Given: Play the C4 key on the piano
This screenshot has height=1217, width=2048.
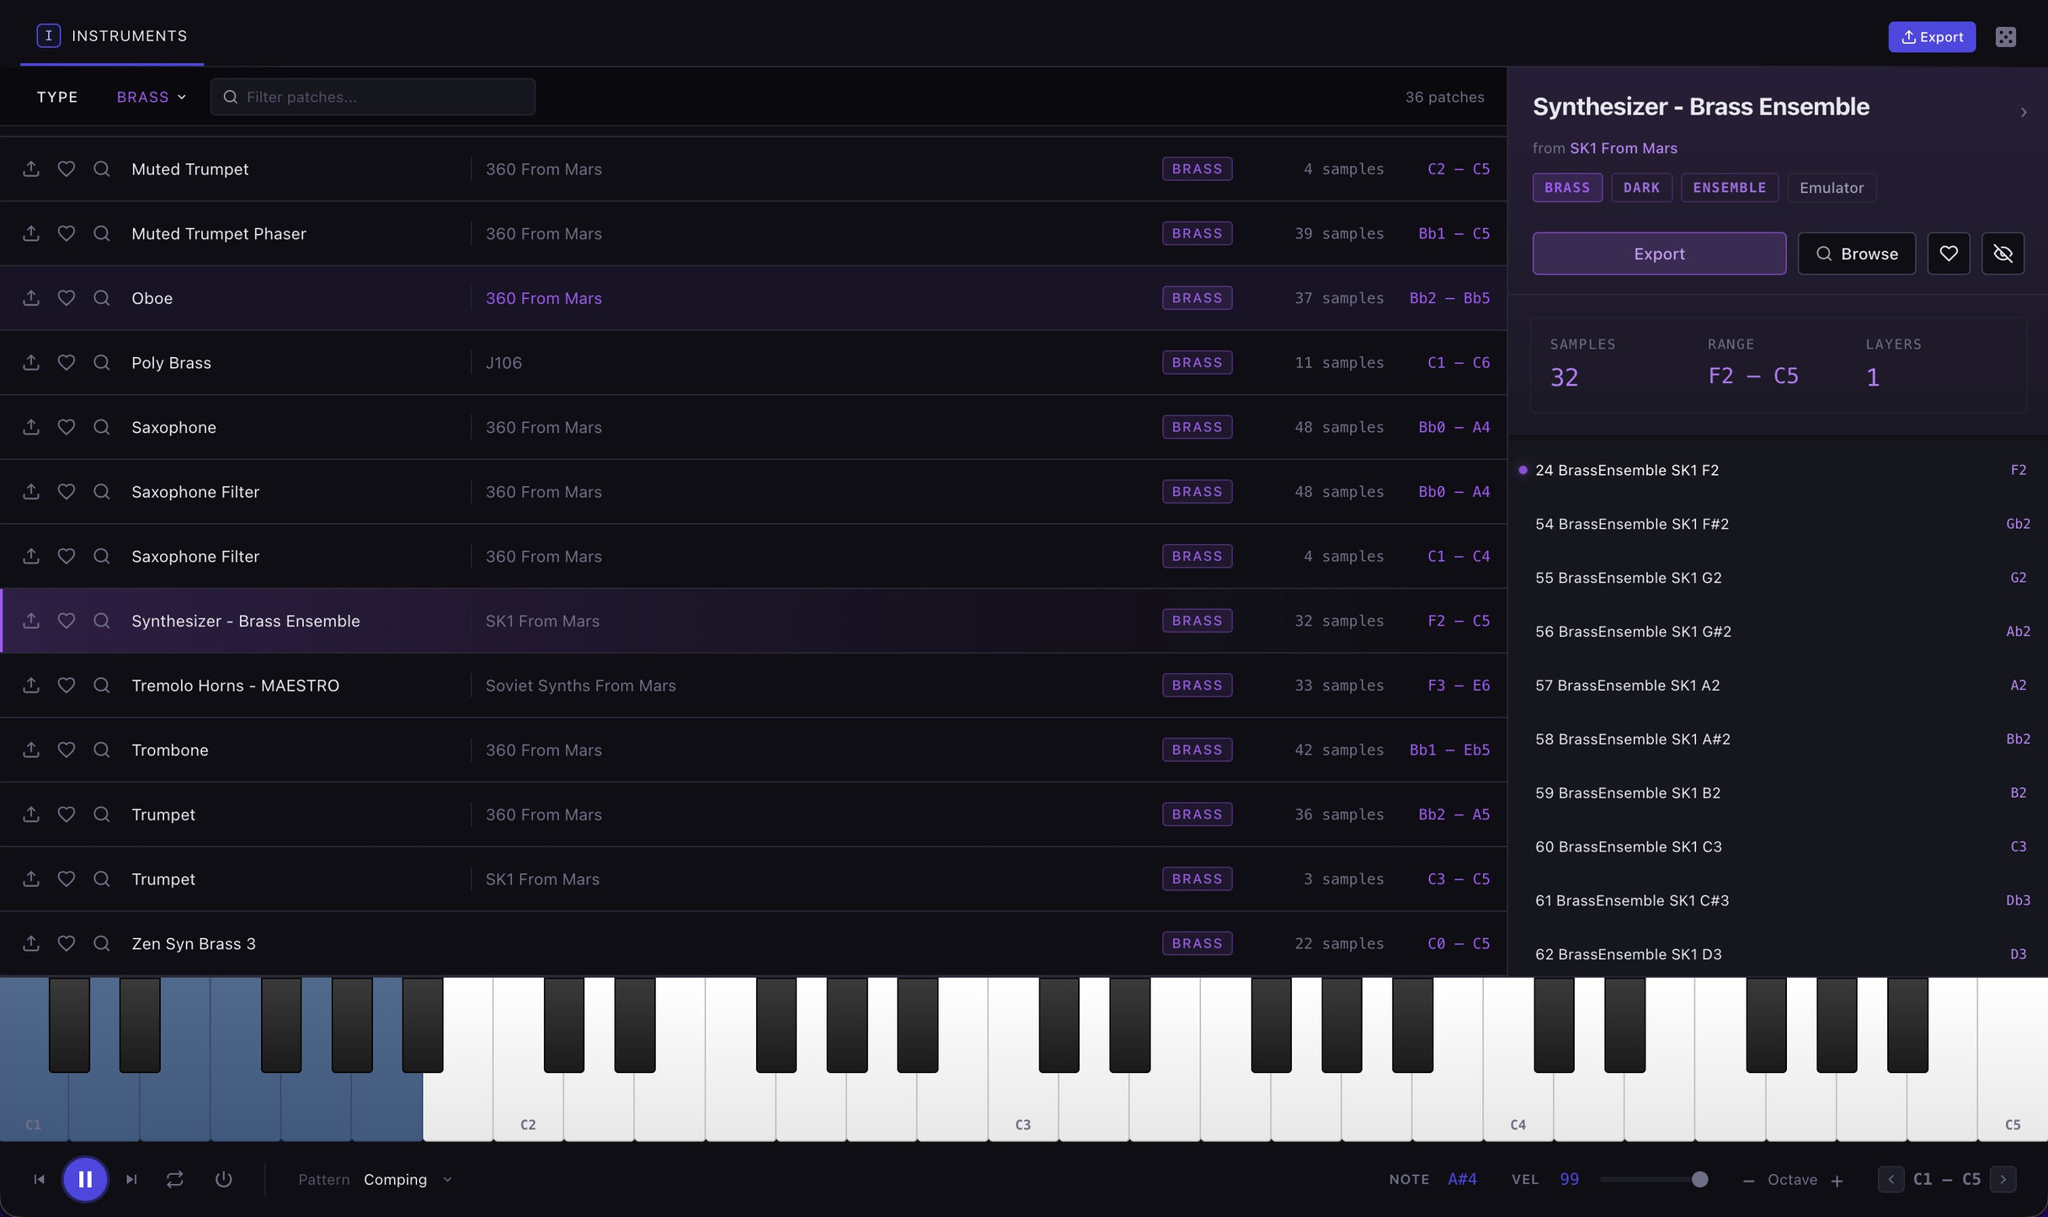Looking at the screenshot, I should coord(1518,1103).
